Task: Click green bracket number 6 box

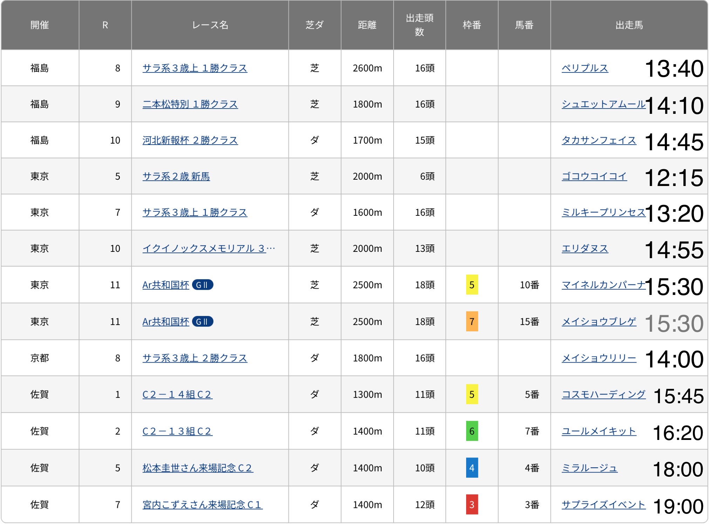Action: (471, 431)
